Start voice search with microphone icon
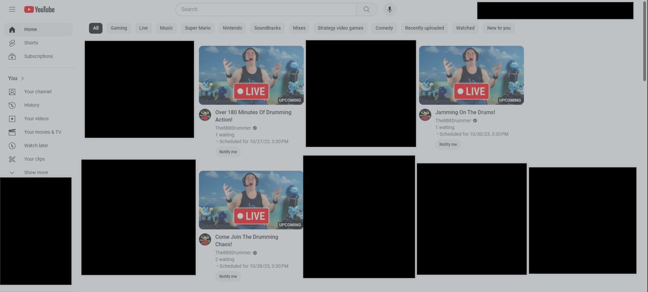648x292 pixels. pyautogui.click(x=389, y=9)
